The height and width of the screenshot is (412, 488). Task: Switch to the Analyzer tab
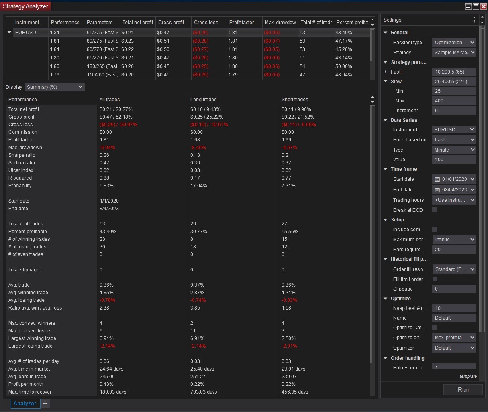[x=25, y=403]
